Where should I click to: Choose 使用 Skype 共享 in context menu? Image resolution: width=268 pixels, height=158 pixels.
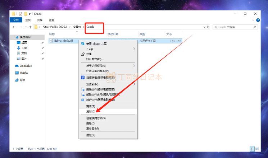point(108,44)
